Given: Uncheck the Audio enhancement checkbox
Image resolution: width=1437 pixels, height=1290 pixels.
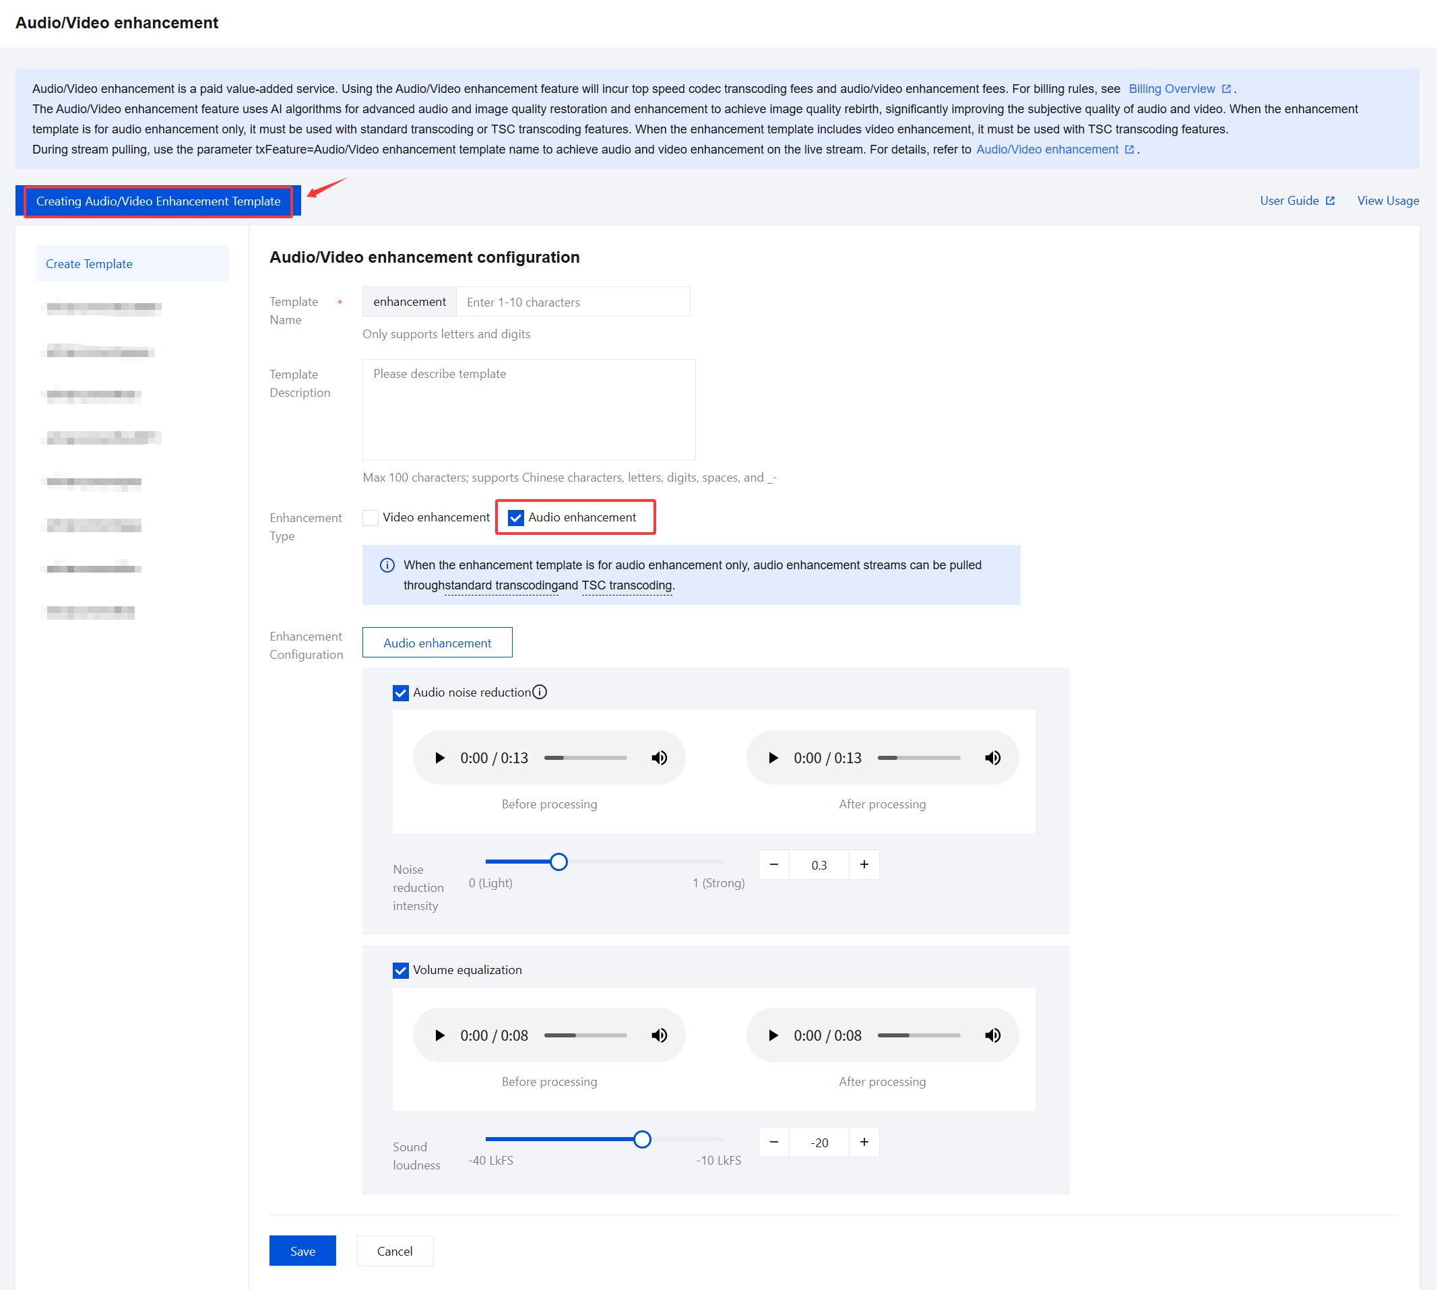Looking at the screenshot, I should tap(515, 517).
